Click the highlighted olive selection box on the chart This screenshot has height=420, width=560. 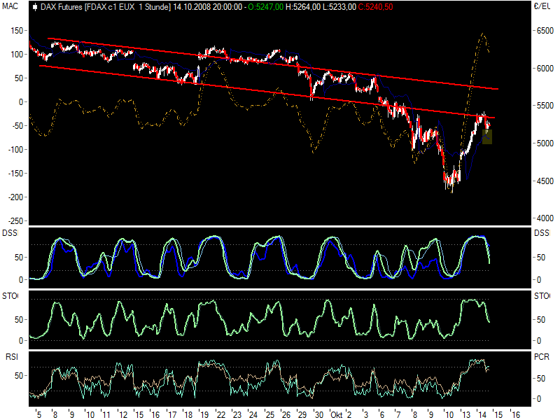(x=486, y=137)
